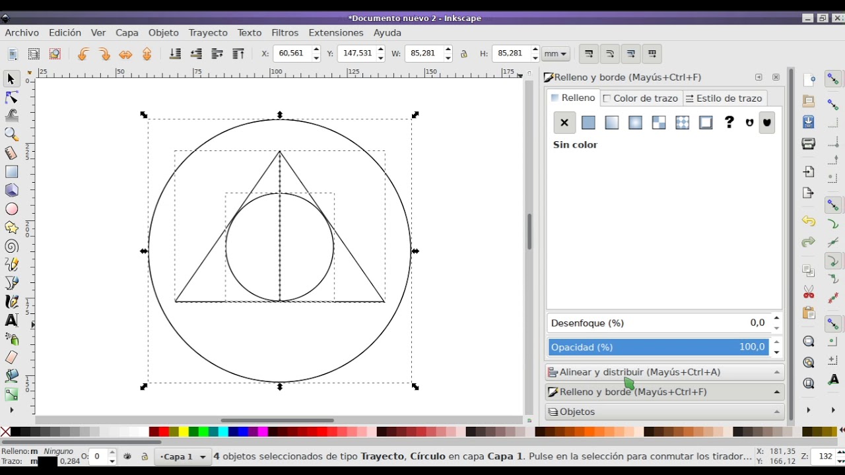Close the Relleno y borde panel
The image size is (845, 475).
[x=776, y=77]
